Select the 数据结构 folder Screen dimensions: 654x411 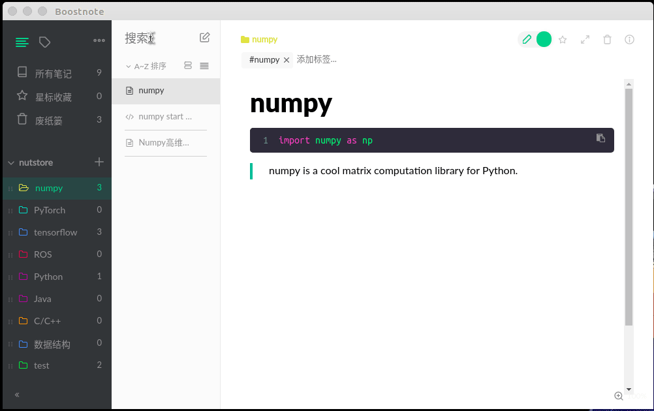tap(57, 343)
